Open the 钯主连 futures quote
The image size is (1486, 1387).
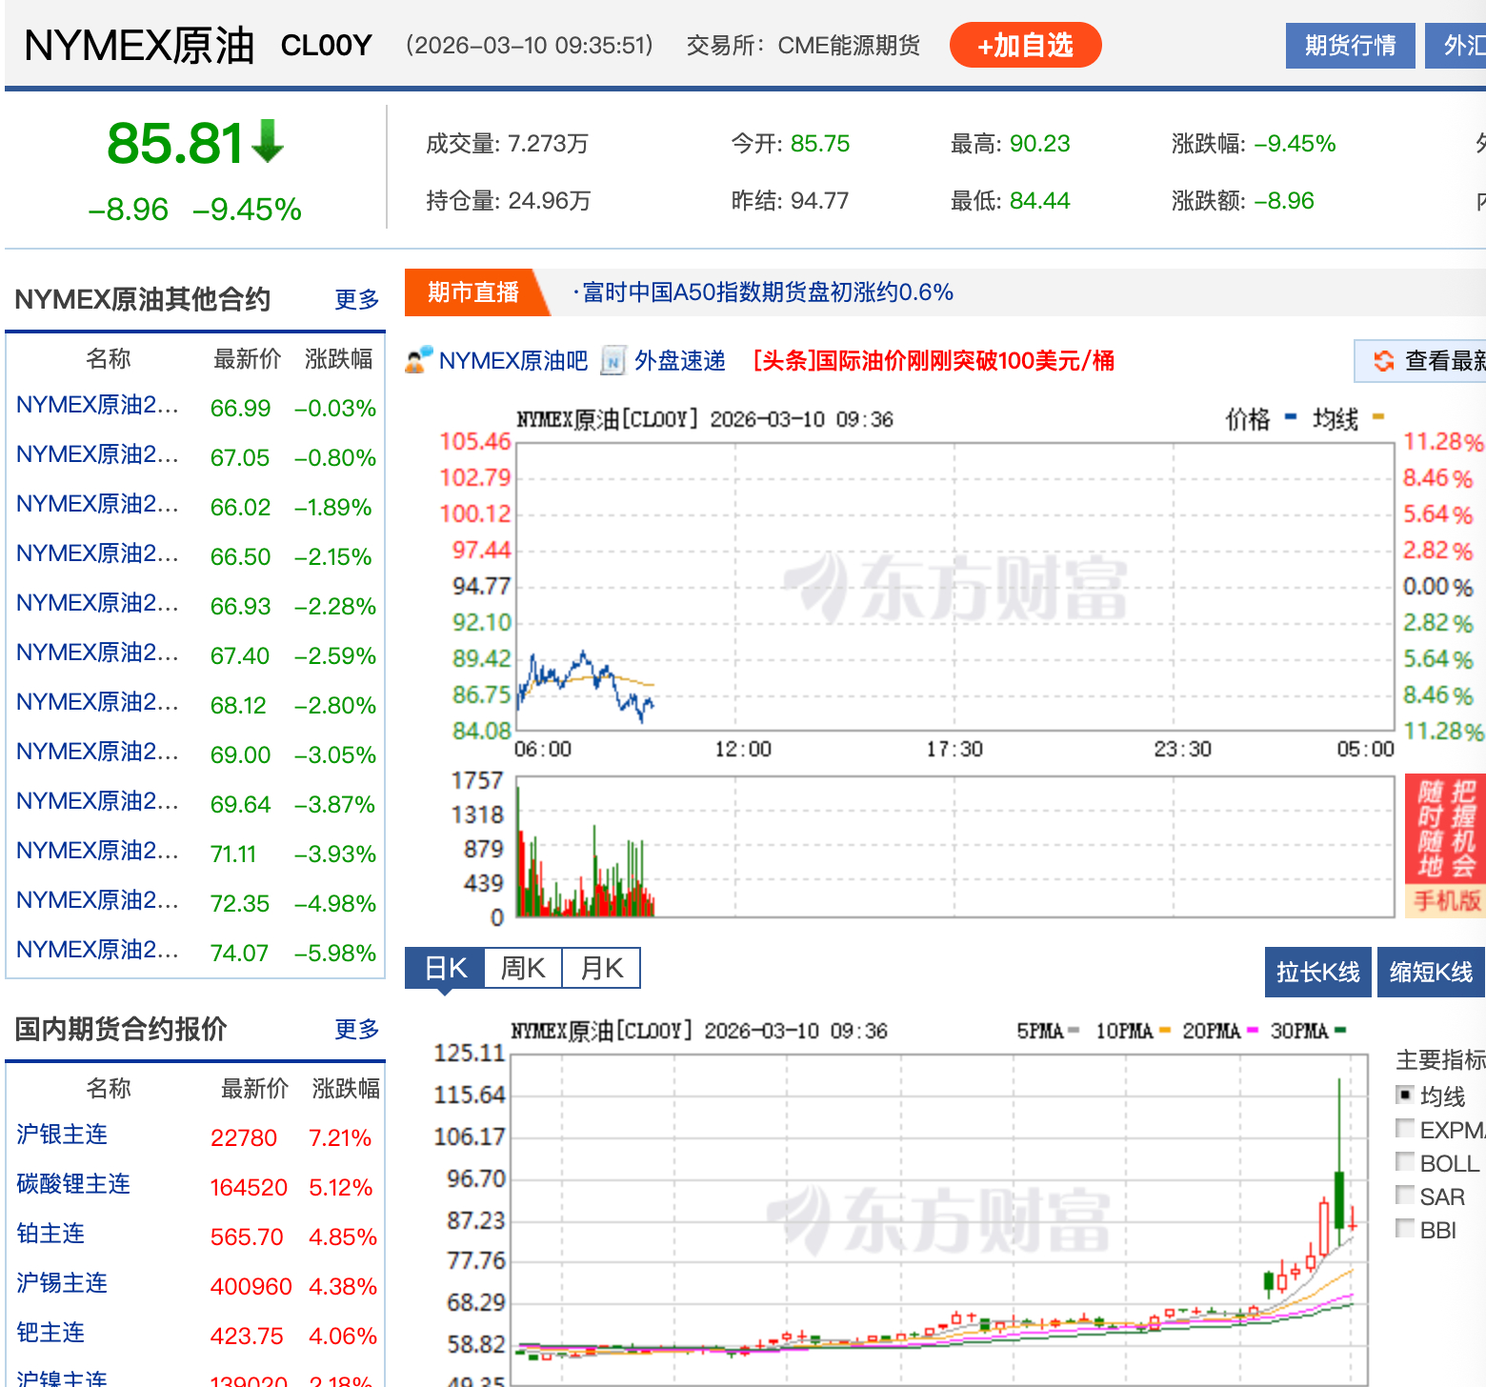[x=50, y=1334]
